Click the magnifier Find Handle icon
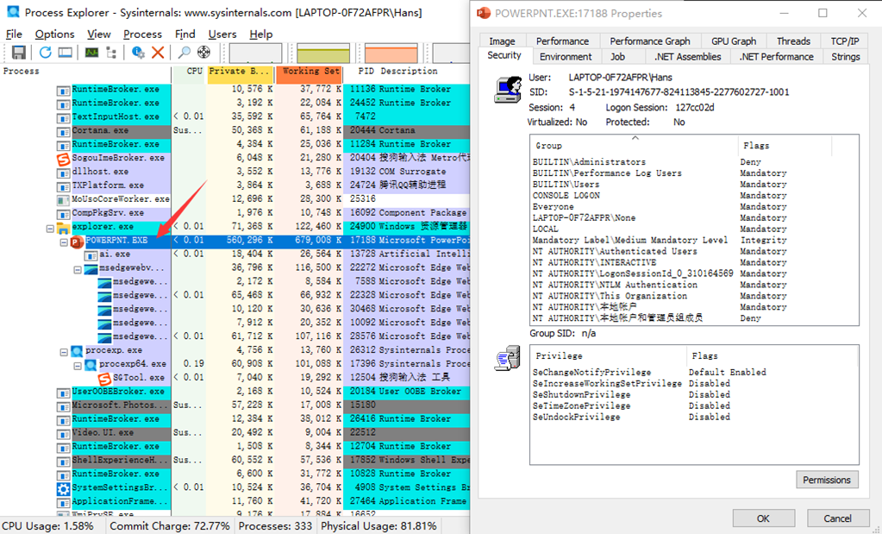Image resolution: width=882 pixels, height=534 pixels. (x=184, y=53)
